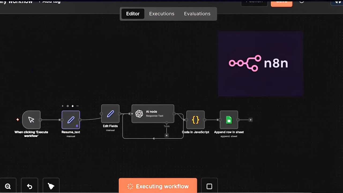Add a tool under AI node Tools
The height and width of the screenshot is (193, 343).
(167, 136)
